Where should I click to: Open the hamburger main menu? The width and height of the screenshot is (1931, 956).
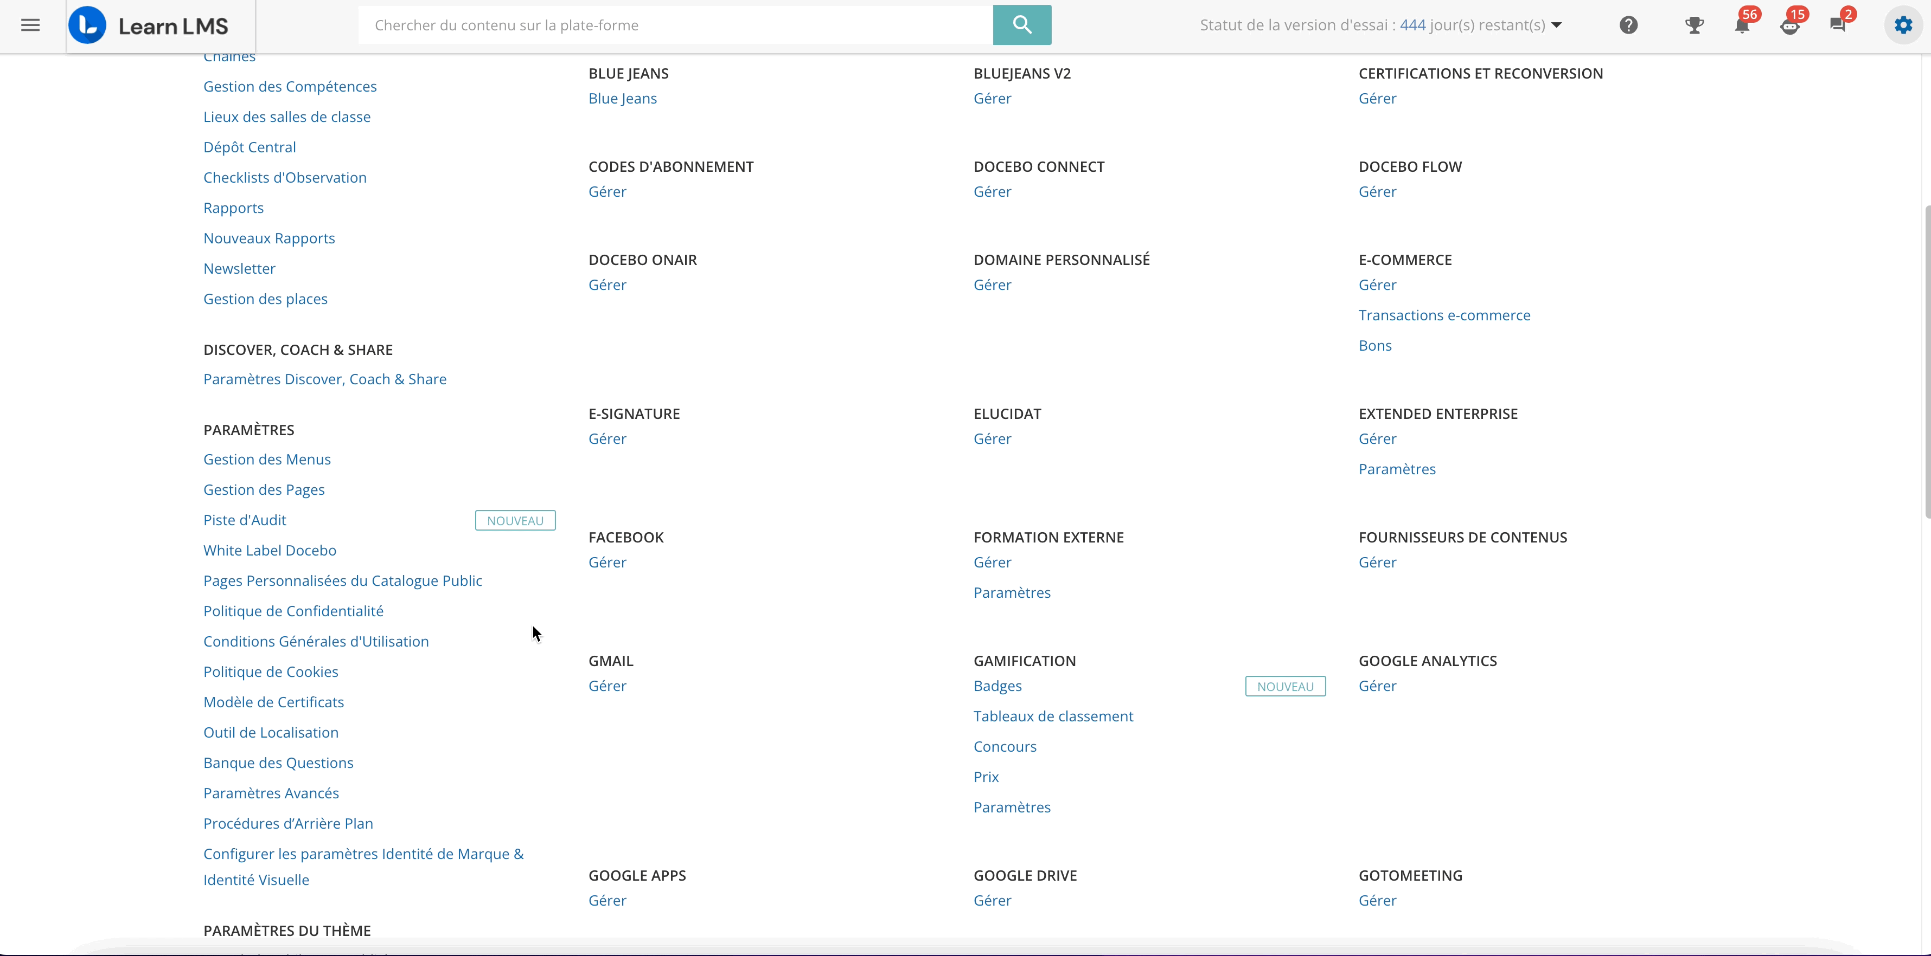30,25
